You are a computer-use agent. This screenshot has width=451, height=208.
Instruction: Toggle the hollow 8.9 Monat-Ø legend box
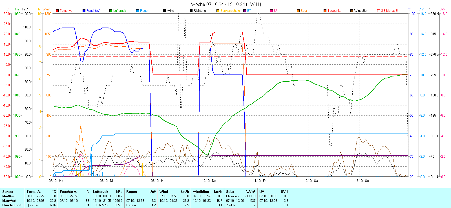pos(379,11)
